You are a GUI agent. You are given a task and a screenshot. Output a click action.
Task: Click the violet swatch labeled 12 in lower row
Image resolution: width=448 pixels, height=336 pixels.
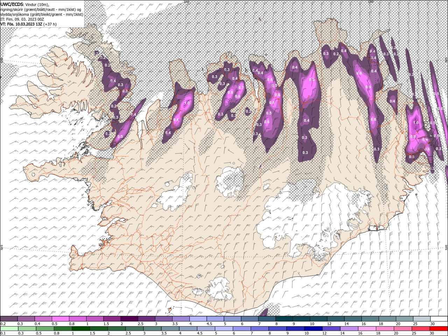331,329
